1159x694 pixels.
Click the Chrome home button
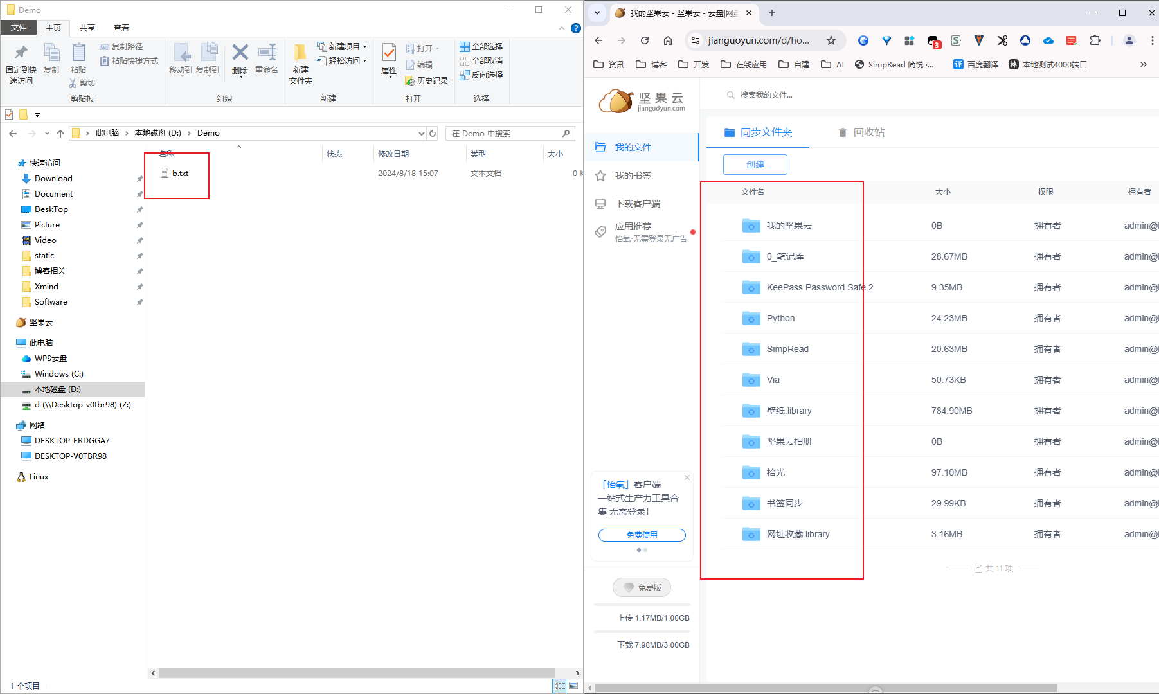pos(668,40)
